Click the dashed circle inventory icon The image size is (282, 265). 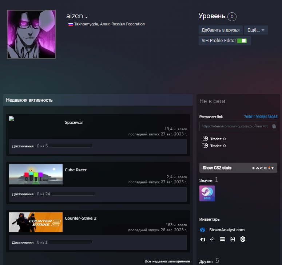tap(213, 240)
